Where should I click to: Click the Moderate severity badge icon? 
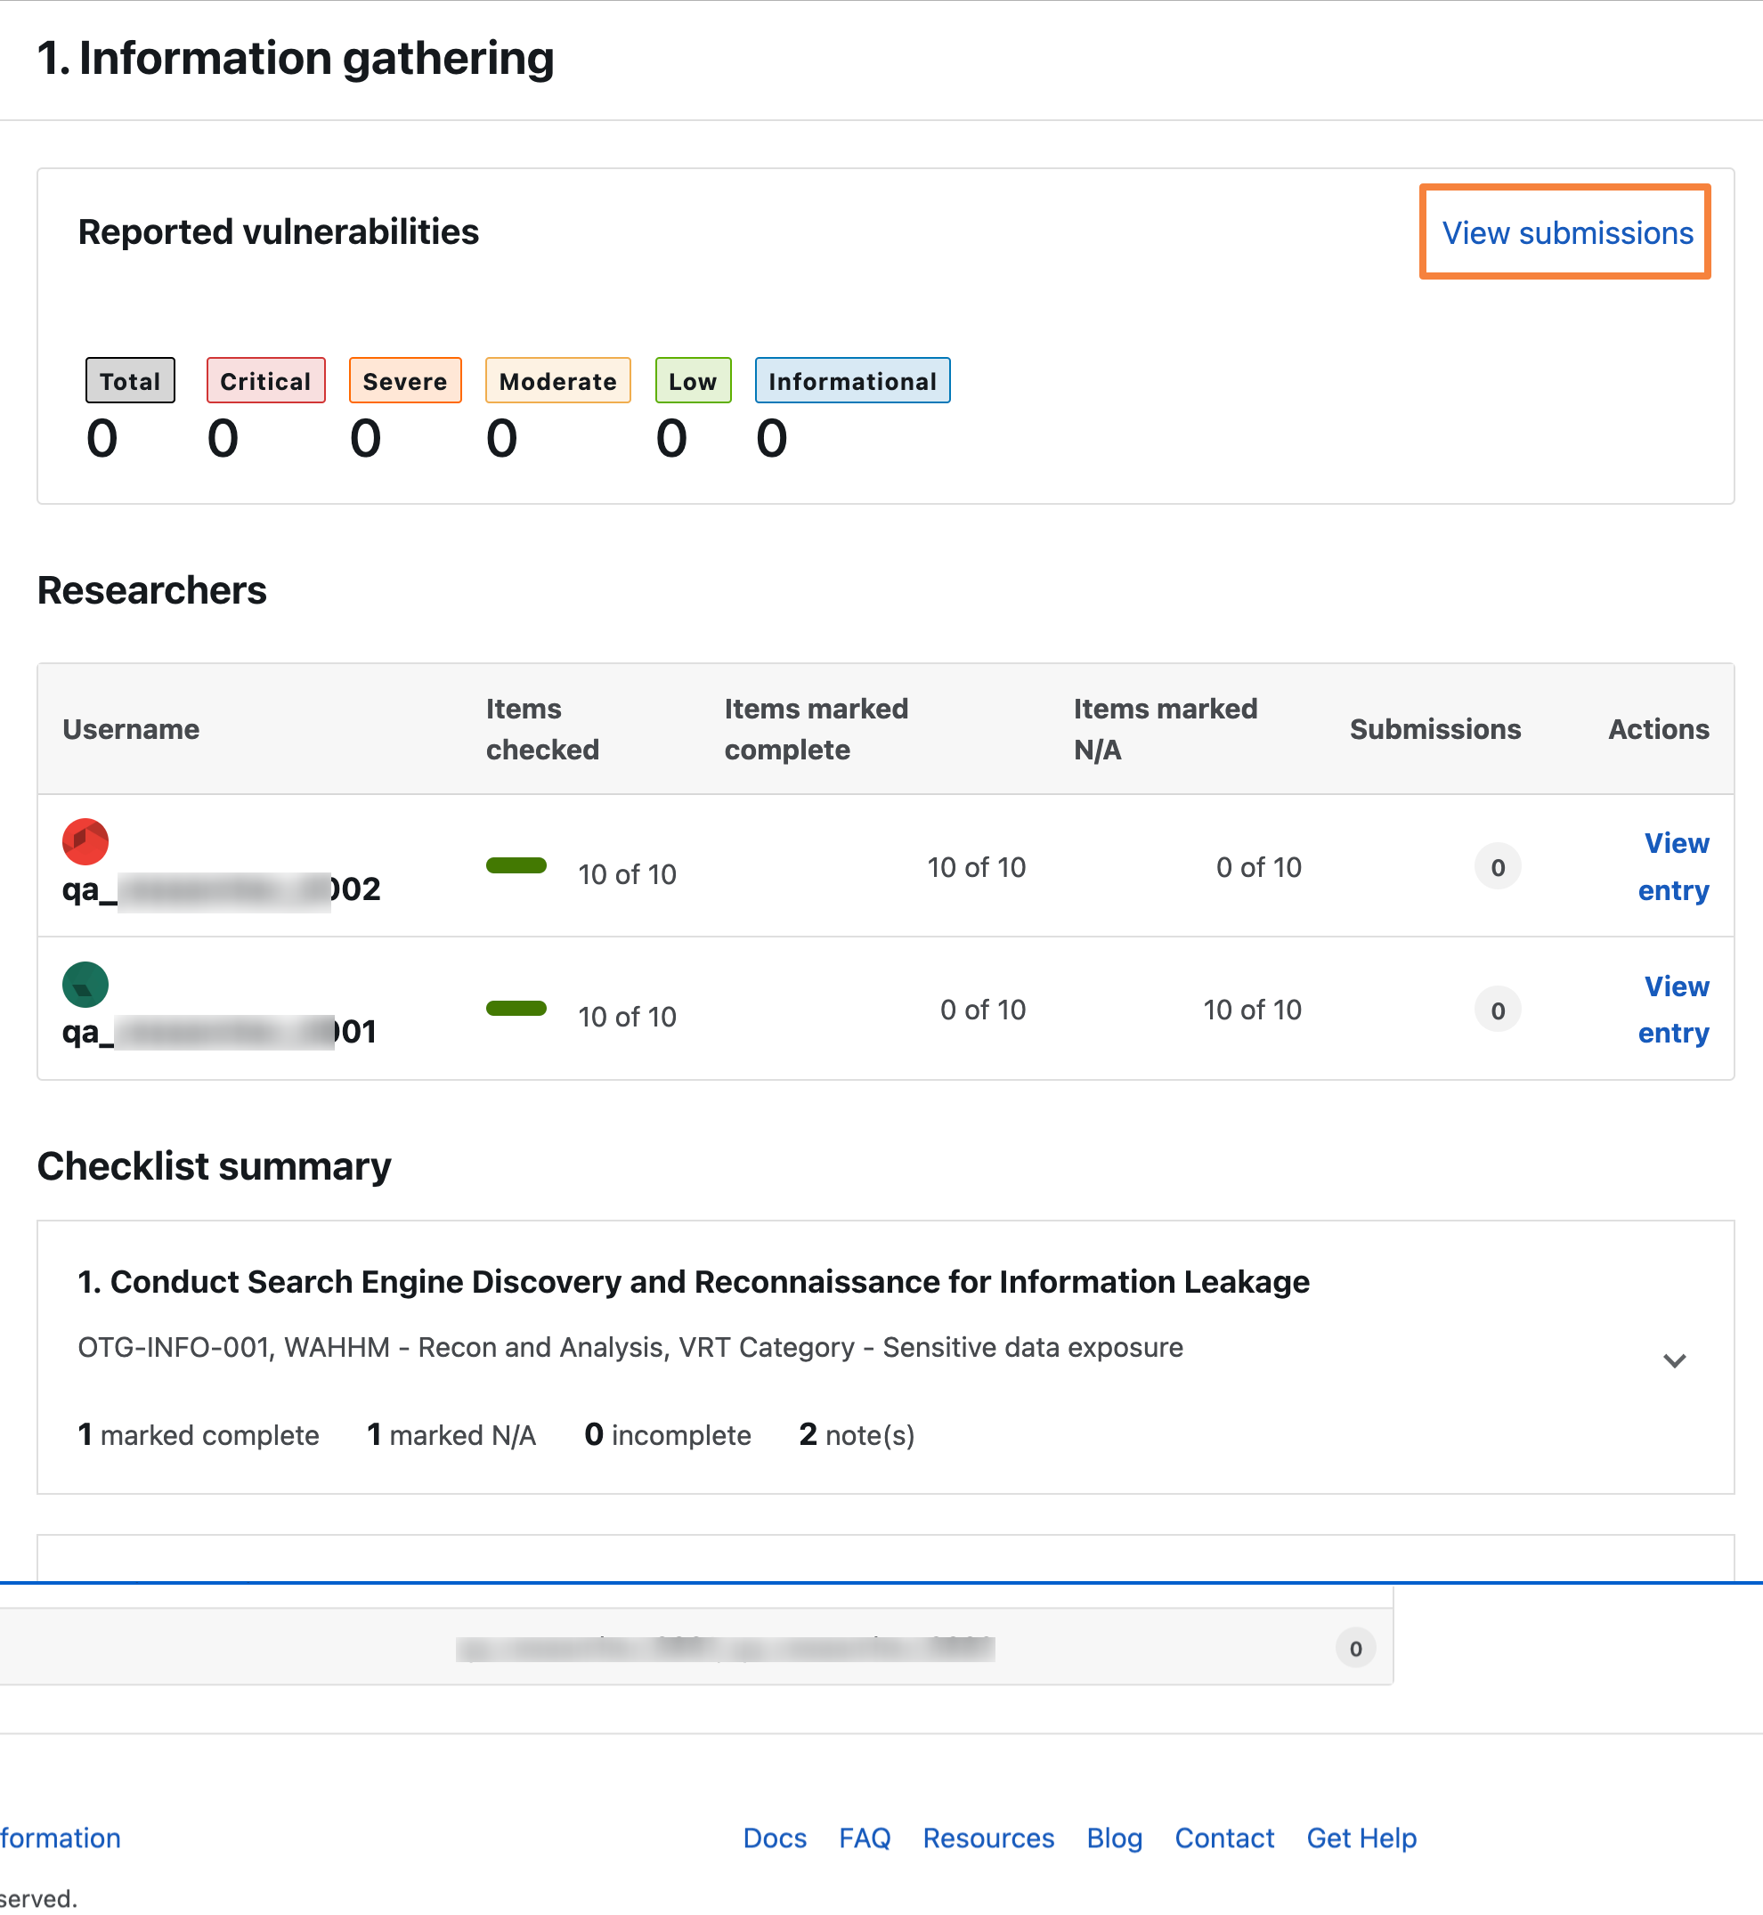tap(559, 380)
